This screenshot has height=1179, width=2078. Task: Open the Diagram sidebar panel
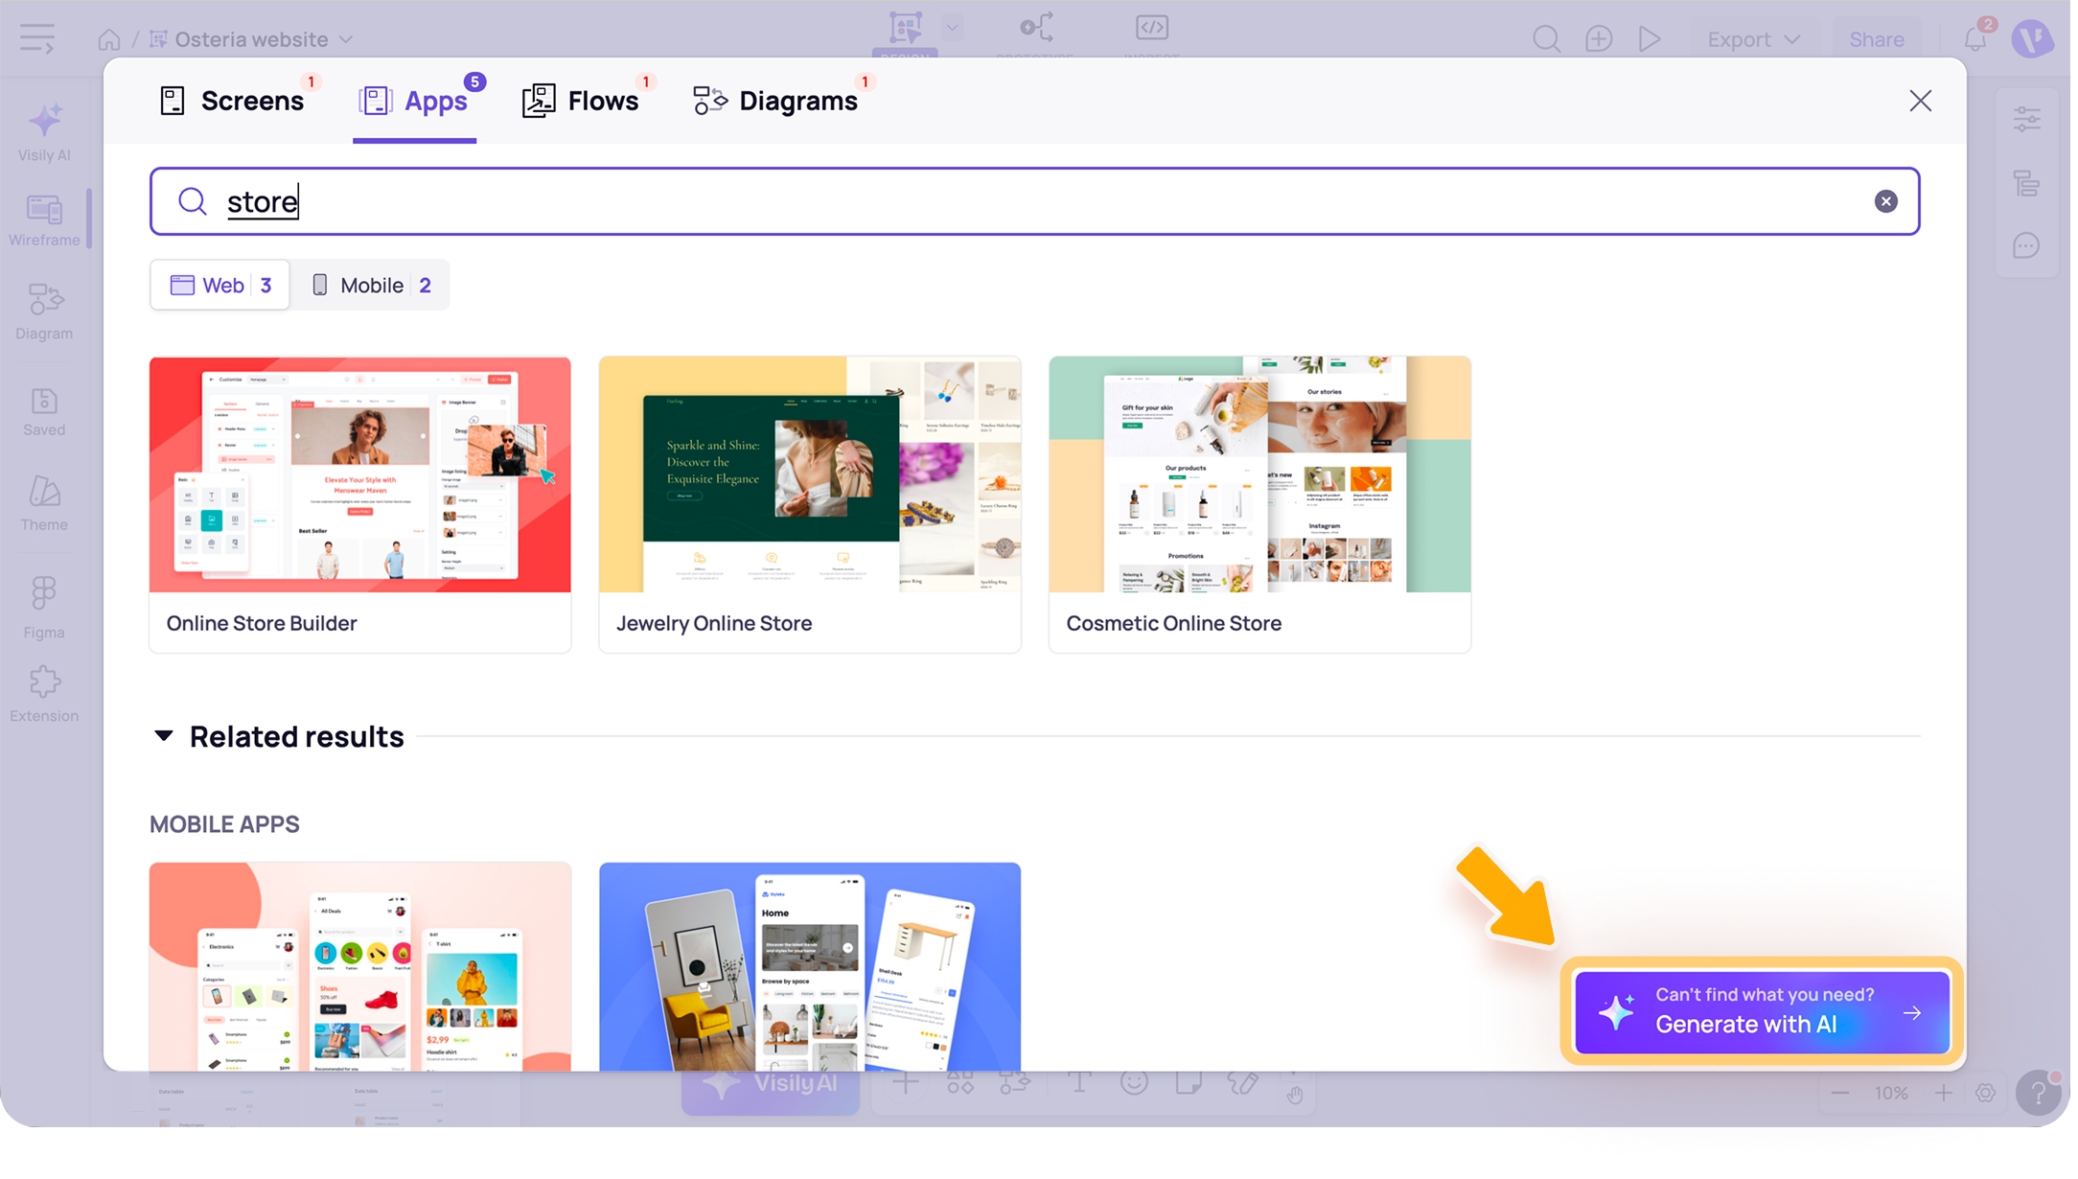pyautogui.click(x=44, y=312)
